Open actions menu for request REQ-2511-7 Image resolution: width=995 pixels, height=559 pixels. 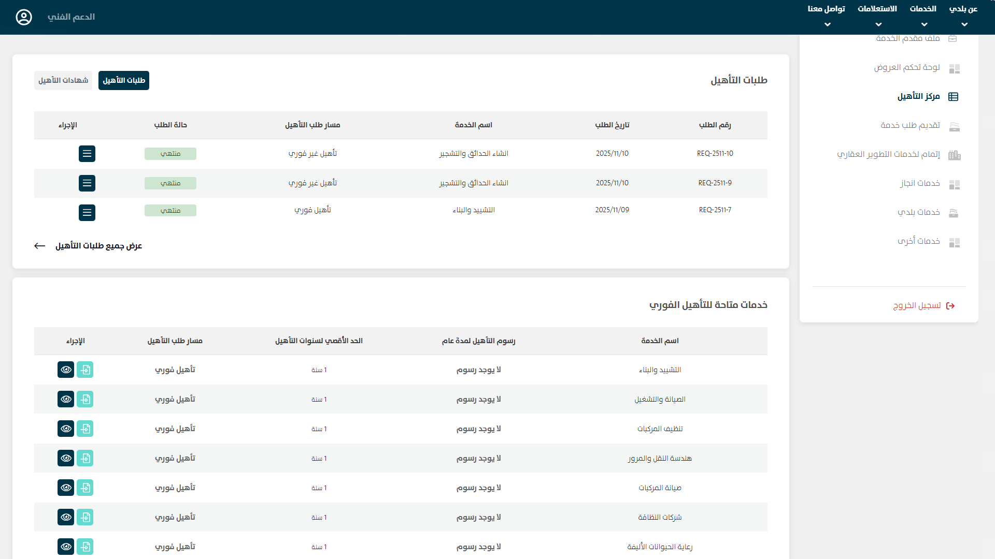click(87, 213)
